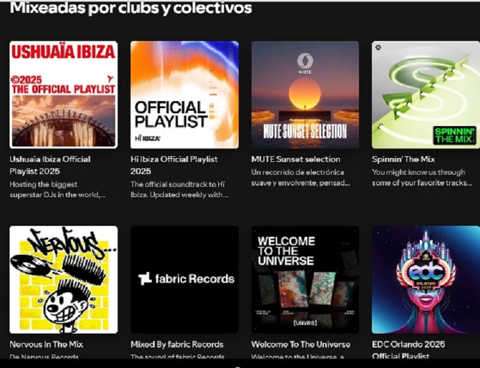Click the Un recorrido de electrónica description

click(300, 177)
